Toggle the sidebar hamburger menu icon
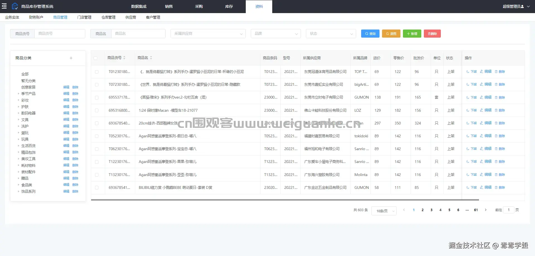Image resolution: width=535 pixels, height=256 pixels. tap(4, 6)
